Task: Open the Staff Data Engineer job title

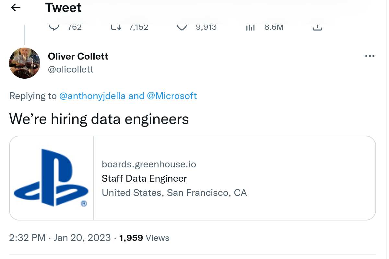Action: click(144, 178)
